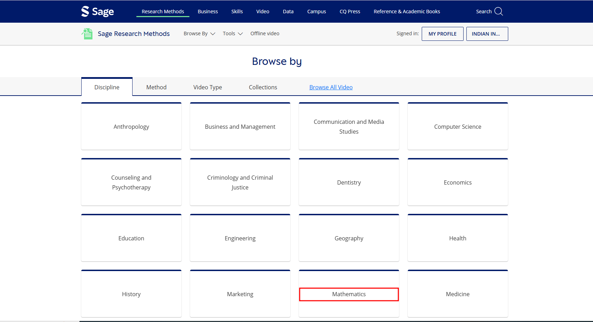Pick the Economics discipline card
This screenshot has height=322, width=593.
(x=457, y=182)
